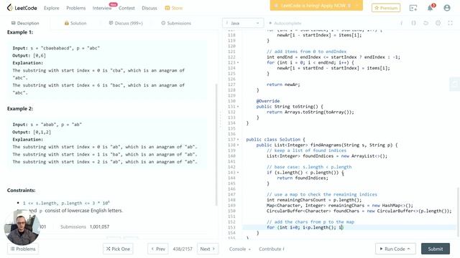Click the LeetCode logo

[22, 8]
